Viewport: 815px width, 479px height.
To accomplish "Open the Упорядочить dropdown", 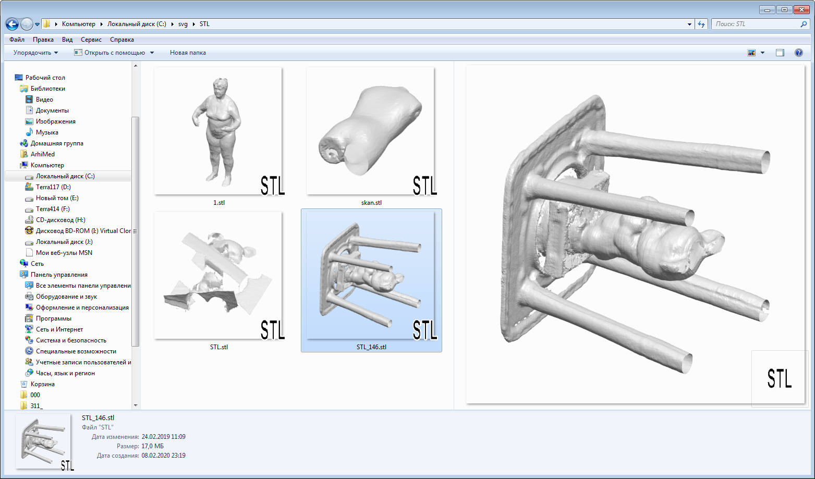I will (36, 53).
